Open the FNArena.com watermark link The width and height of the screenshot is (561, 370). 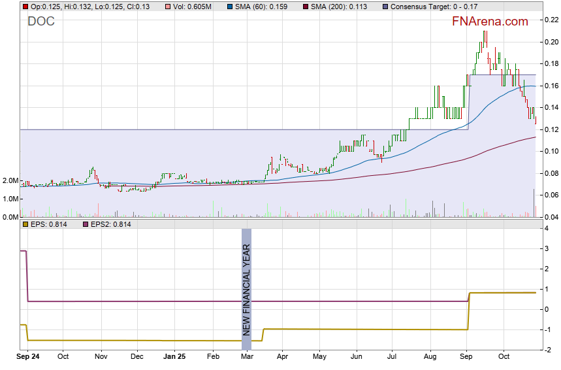(490, 22)
